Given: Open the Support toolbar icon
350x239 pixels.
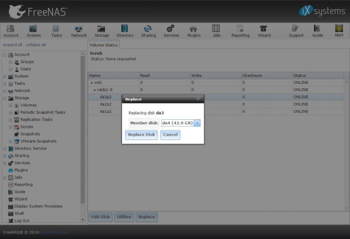Looking at the screenshot, I should pos(296,31).
